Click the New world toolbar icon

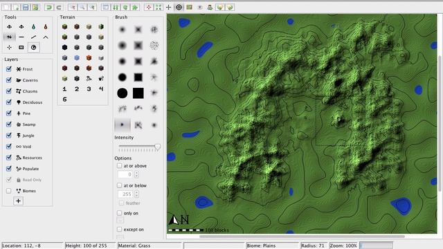tap(6, 8)
